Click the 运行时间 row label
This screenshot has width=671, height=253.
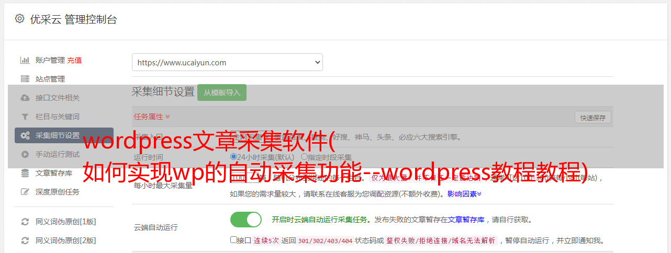pos(148,157)
